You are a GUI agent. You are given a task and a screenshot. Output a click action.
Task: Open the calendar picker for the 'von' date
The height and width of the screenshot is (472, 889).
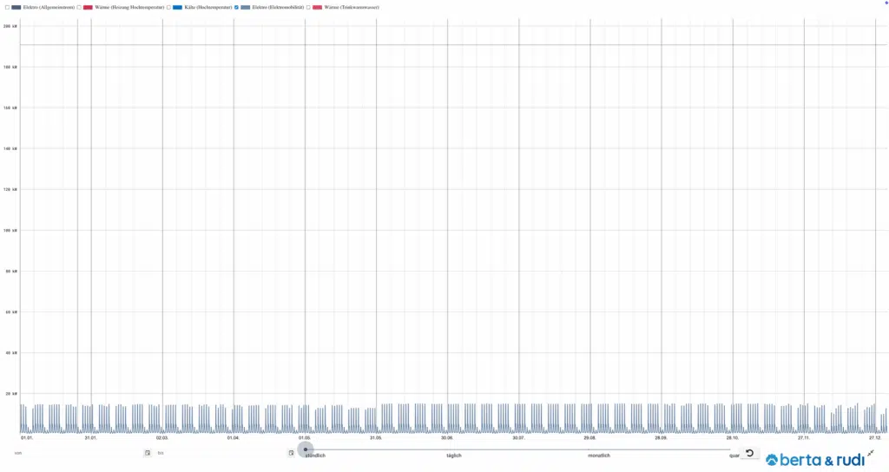[x=148, y=453]
